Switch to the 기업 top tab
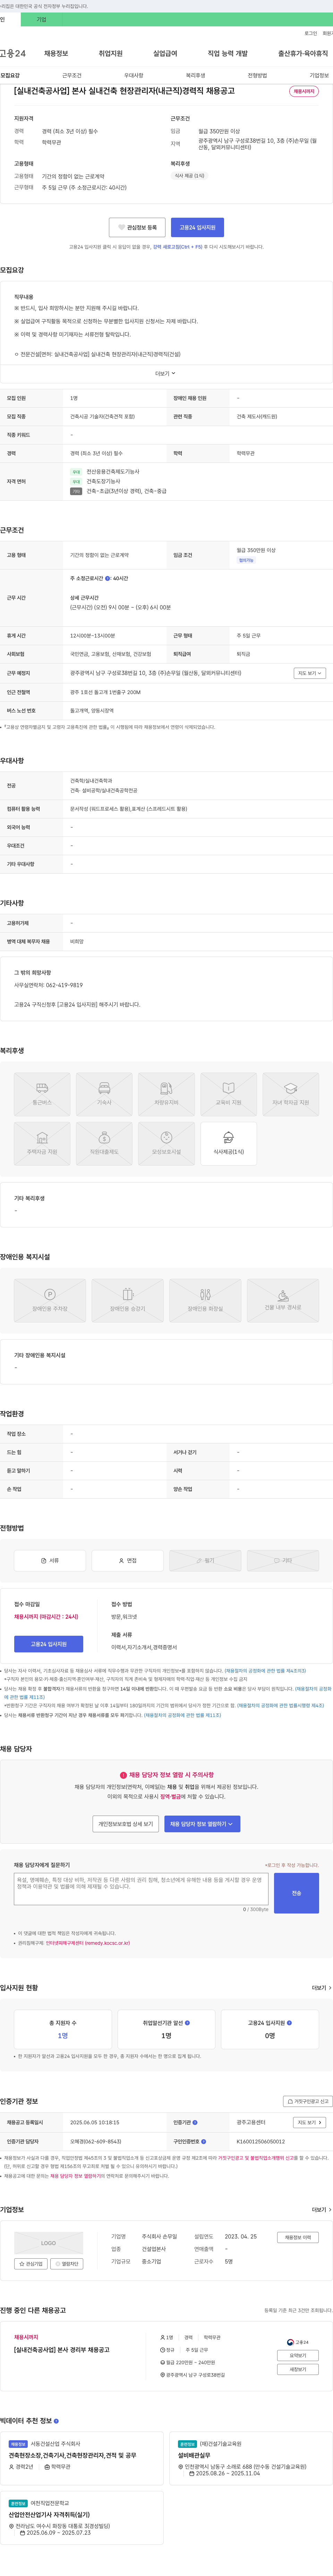The image size is (333, 2576). click(41, 19)
